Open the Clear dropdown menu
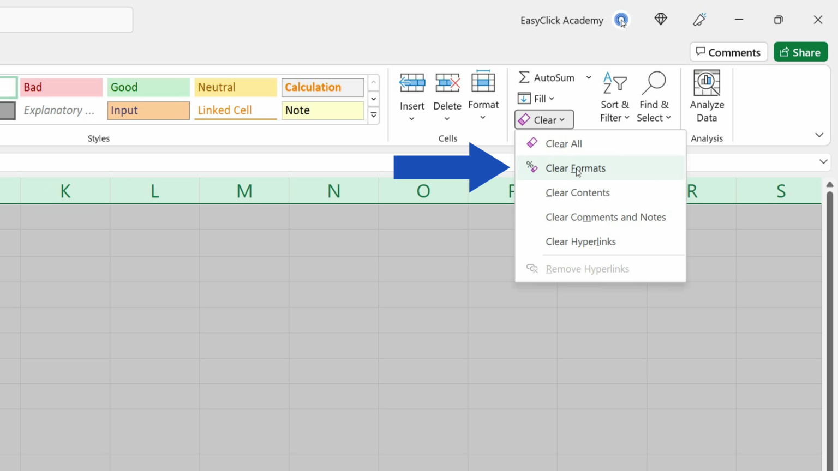Image resolution: width=838 pixels, height=471 pixels. [x=543, y=119]
